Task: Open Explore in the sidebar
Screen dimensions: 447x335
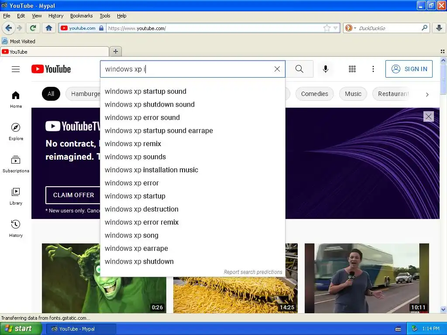Action: tap(16, 132)
